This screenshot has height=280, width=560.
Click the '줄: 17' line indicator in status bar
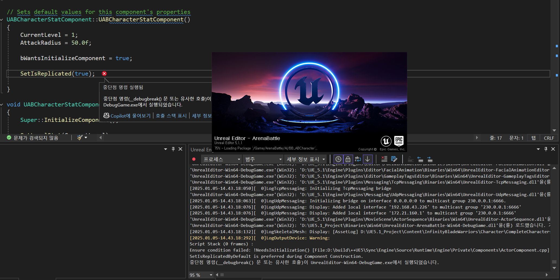click(496, 138)
